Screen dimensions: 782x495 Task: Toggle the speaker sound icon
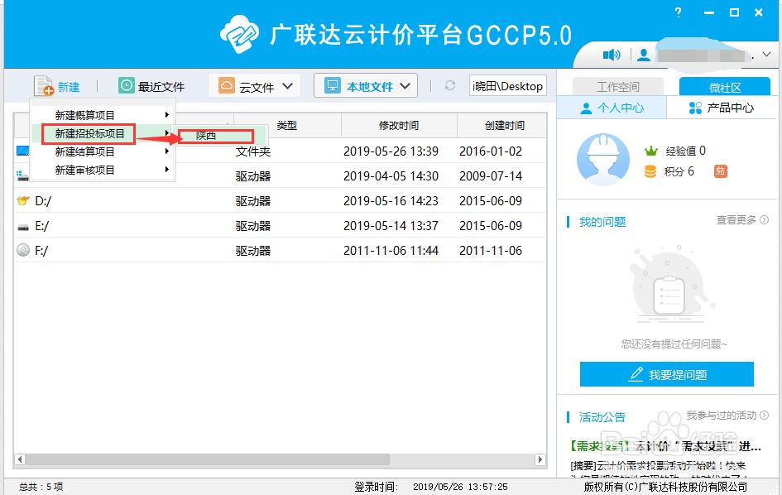[x=612, y=55]
